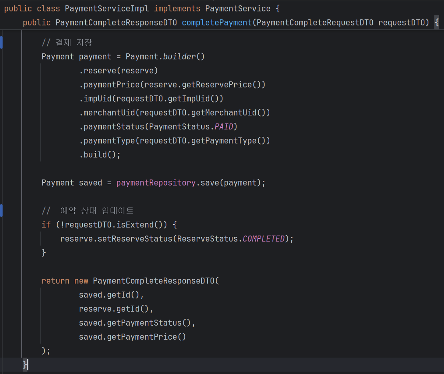Click the setReserveStatus method call
Screen dimensions: 444x374
click(x=135, y=239)
